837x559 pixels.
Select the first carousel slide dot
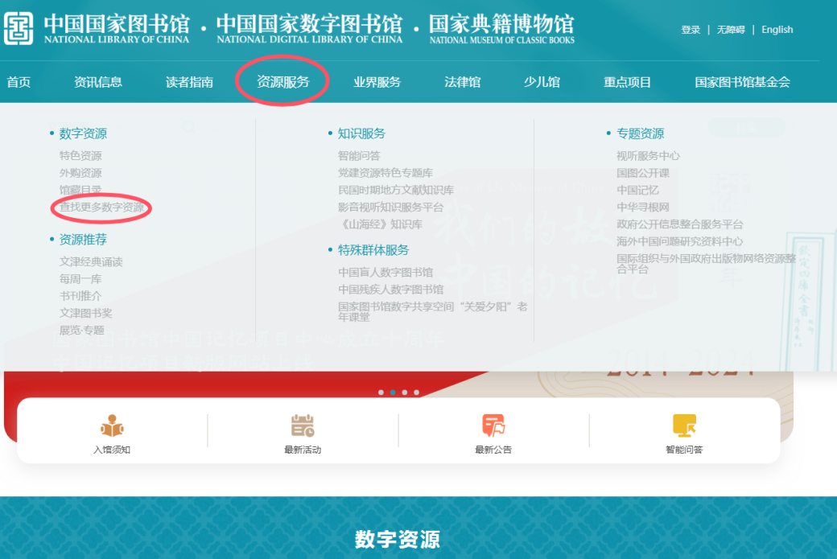tap(381, 393)
